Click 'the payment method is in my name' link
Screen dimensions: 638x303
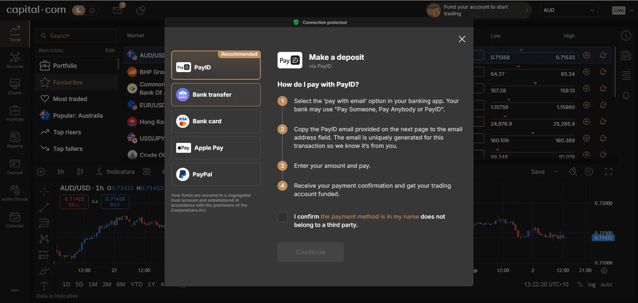tap(370, 216)
